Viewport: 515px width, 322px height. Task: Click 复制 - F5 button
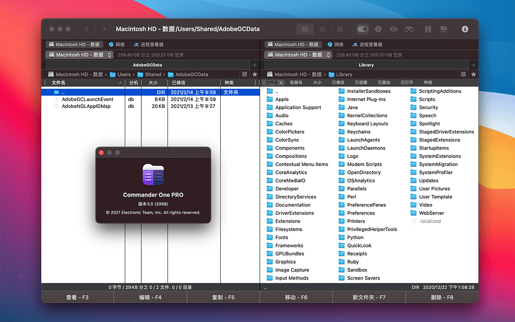point(223,297)
